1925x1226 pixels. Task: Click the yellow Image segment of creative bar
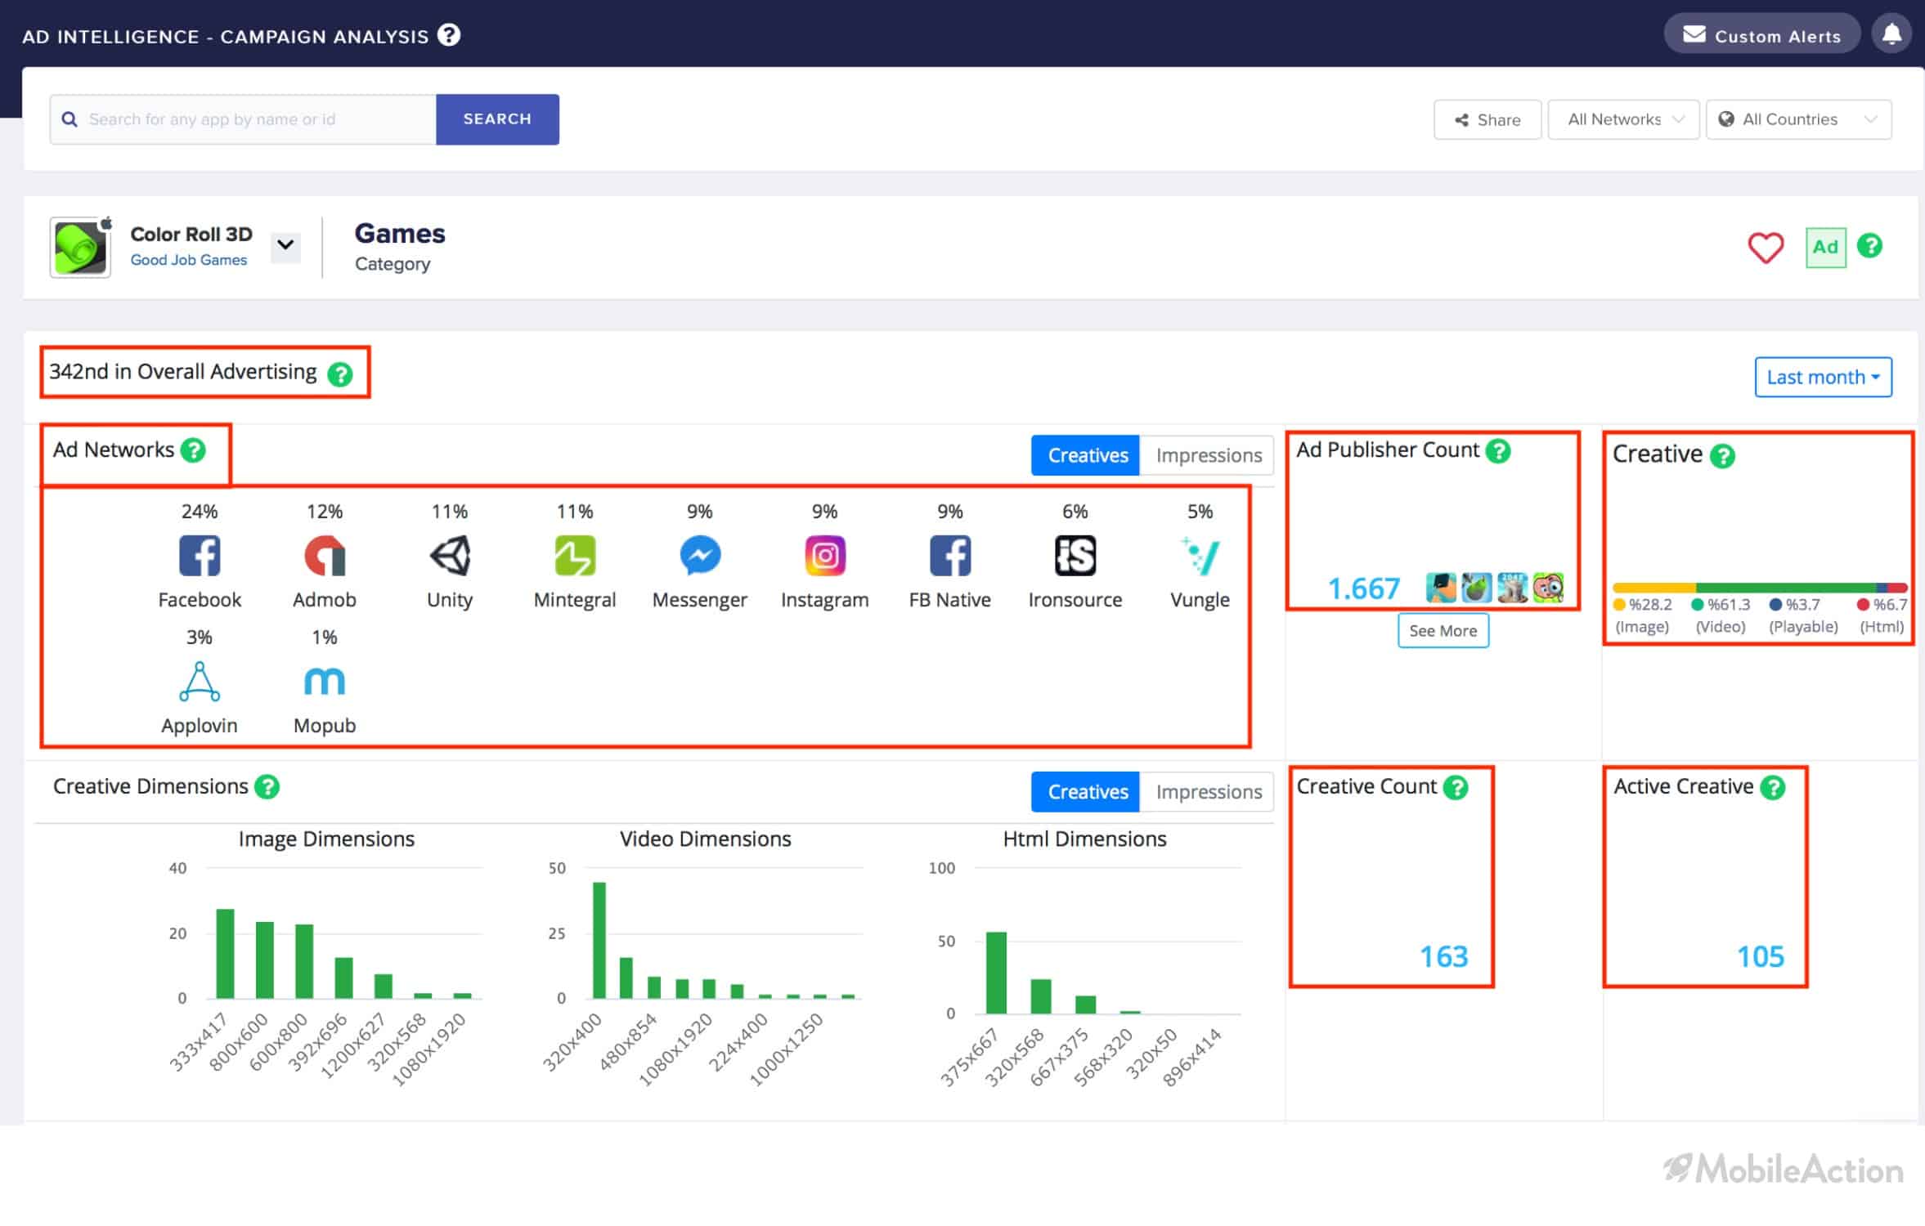tap(1654, 588)
